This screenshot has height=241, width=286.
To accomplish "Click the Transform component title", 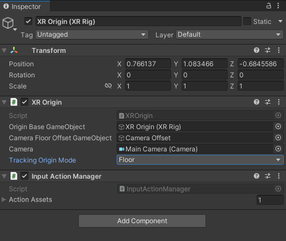I will point(49,51).
